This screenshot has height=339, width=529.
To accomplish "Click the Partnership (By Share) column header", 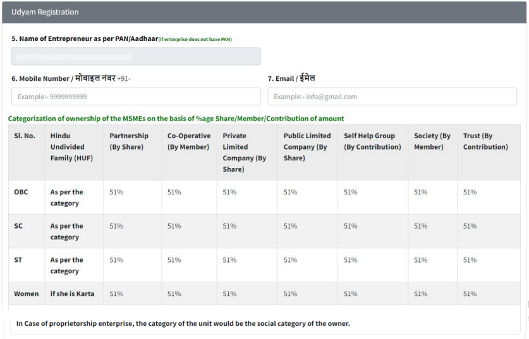I will [x=128, y=141].
